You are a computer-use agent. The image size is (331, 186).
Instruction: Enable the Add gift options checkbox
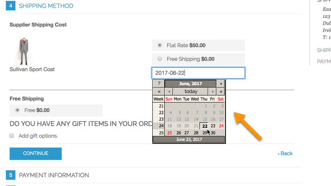[x=12, y=136]
